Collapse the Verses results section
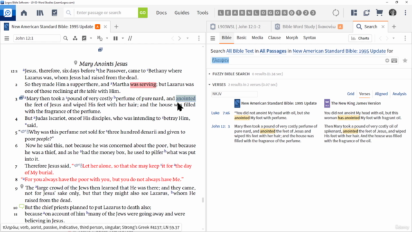Screen dimensions: 412x232 coord(209,84)
